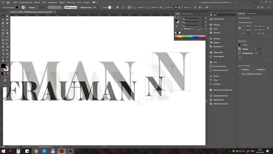Open the Трассировка изображения panel
The image size is (273, 154).
(223, 90)
